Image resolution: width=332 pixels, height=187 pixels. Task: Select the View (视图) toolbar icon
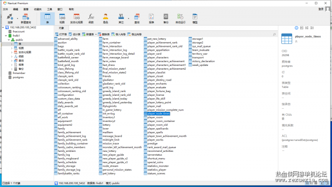point(62,19)
